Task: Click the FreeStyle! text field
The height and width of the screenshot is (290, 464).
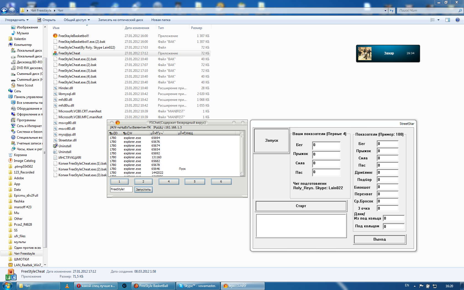Action: (x=121, y=189)
